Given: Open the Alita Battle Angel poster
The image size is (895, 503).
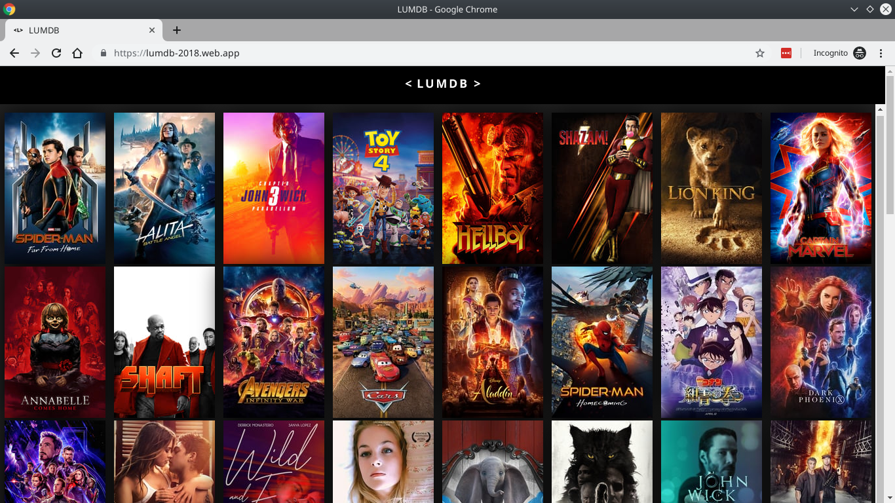Looking at the screenshot, I should pyautogui.click(x=164, y=189).
